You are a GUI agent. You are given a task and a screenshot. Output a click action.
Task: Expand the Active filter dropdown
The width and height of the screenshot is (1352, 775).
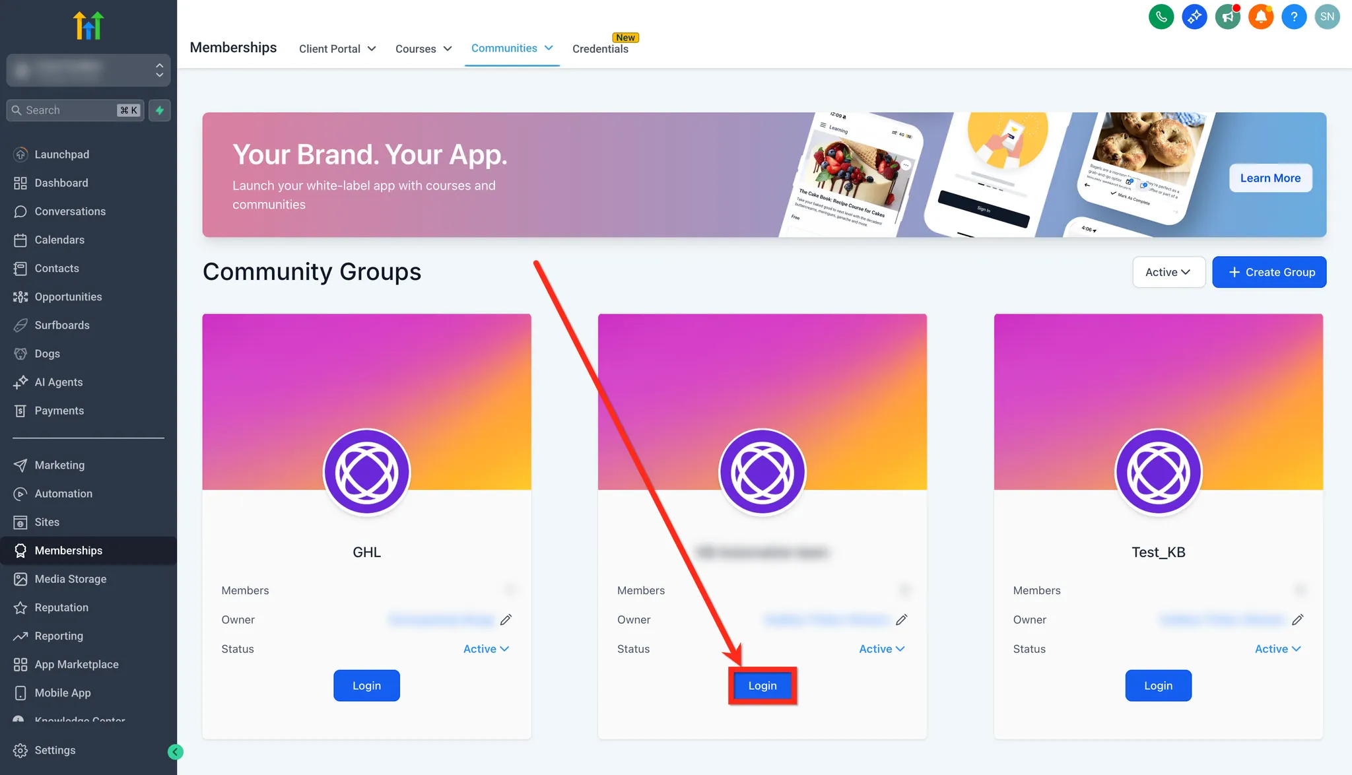1168,272
